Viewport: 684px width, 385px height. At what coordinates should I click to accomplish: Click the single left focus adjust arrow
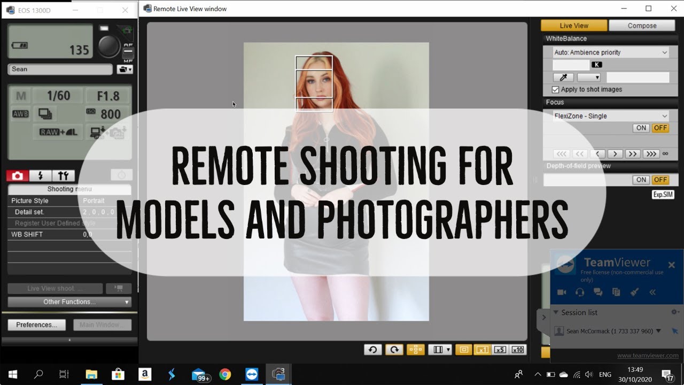[x=598, y=154]
